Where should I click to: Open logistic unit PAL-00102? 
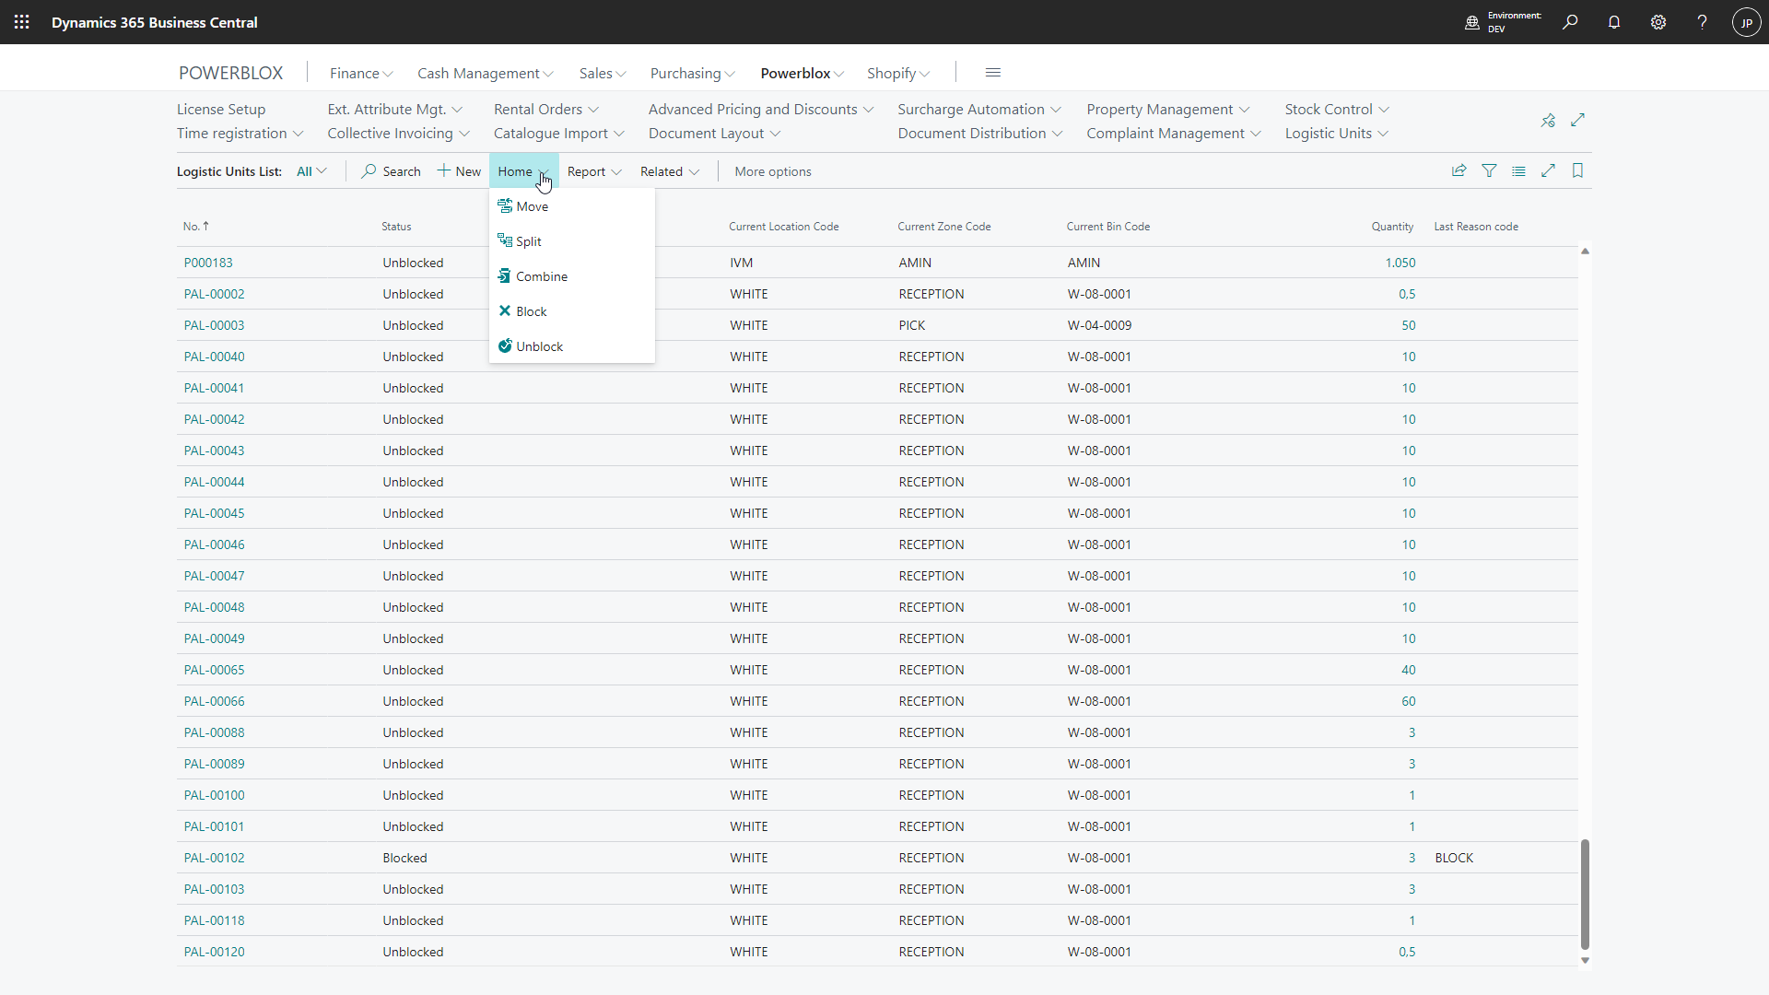214,858
